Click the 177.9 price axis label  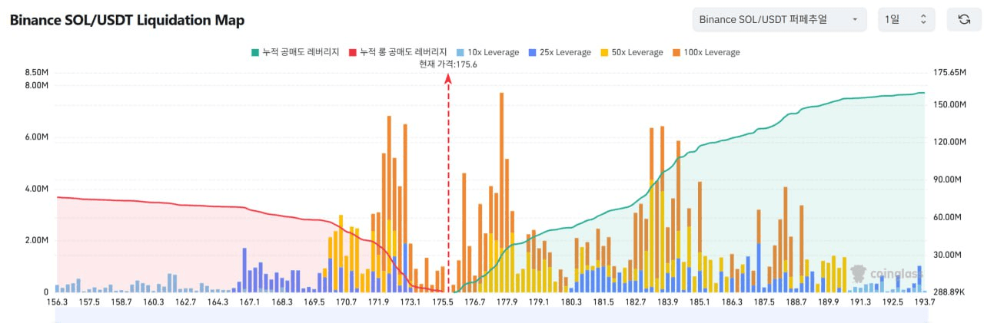click(x=507, y=302)
